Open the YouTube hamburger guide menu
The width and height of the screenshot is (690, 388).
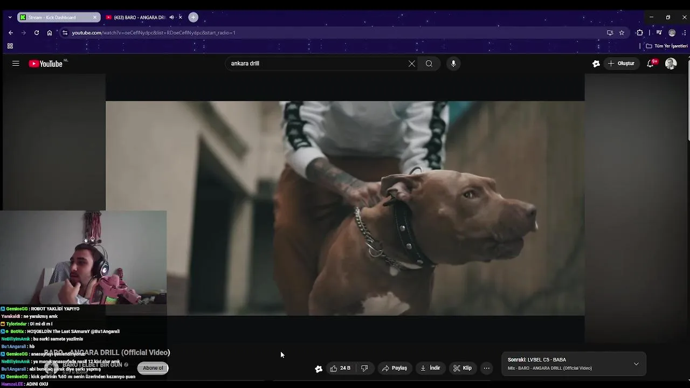(x=16, y=64)
